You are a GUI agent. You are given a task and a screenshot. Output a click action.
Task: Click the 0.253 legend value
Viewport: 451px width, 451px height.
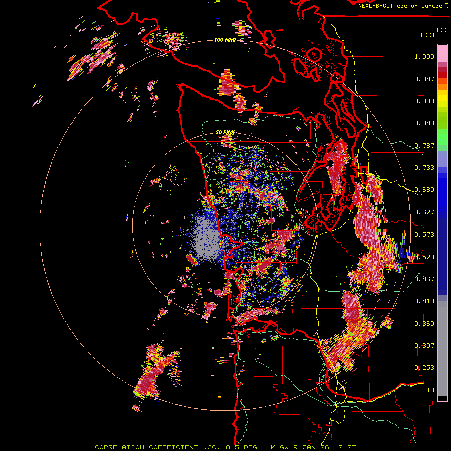[x=424, y=368]
